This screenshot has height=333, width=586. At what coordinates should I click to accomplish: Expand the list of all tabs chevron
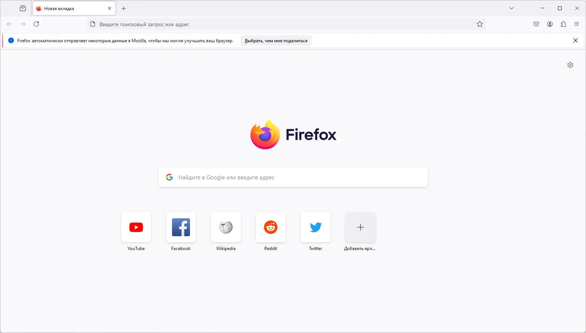pos(511,8)
